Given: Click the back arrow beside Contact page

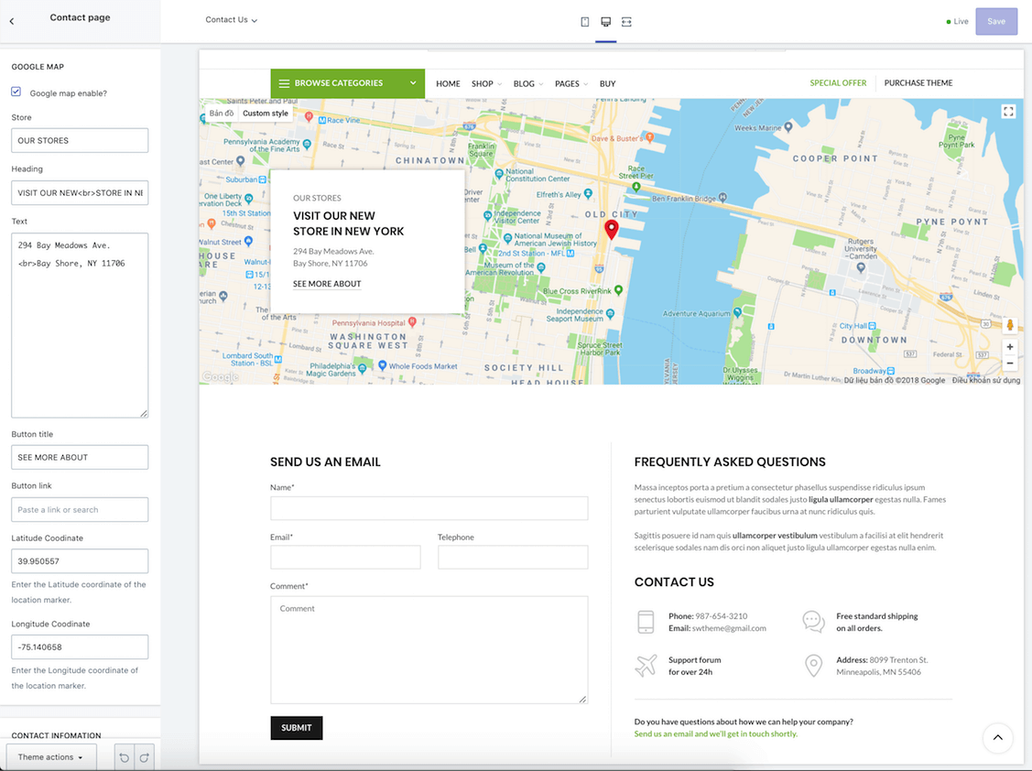Looking at the screenshot, I should point(12,21).
